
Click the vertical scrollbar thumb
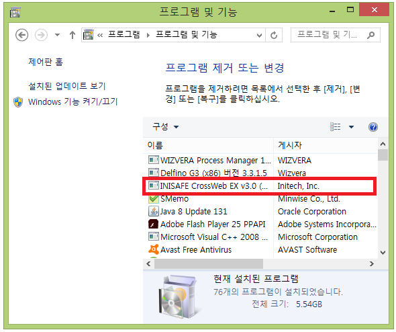[383, 155]
